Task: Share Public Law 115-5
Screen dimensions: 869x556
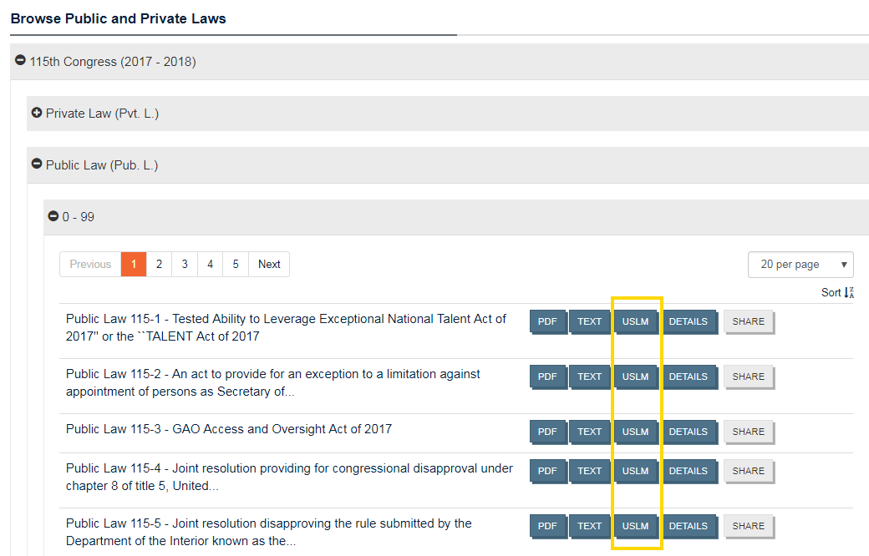Action: [748, 526]
